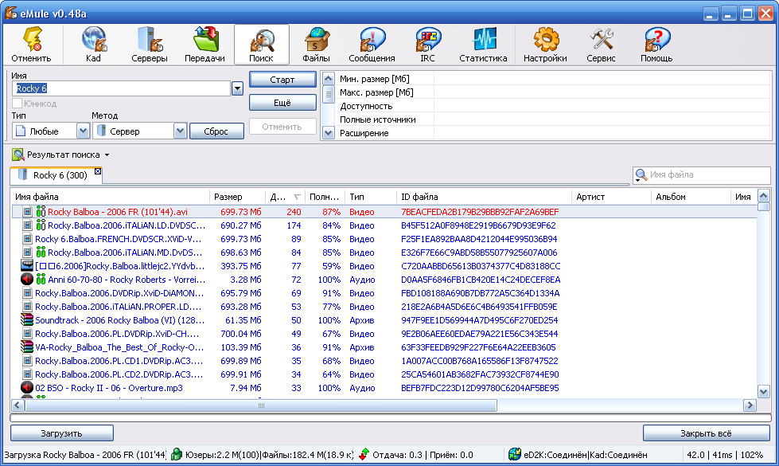Click audio icon of 02 BSO - Rocky II row
779x466 pixels.
point(27,387)
